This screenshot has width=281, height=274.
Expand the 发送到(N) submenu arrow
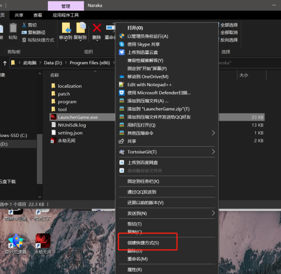point(213,213)
